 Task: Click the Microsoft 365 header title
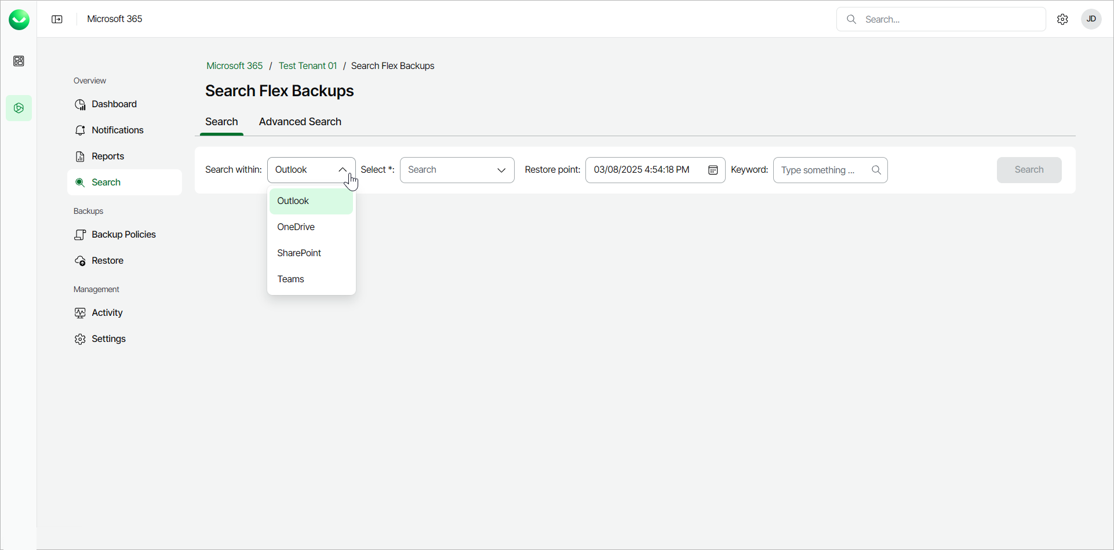point(115,19)
